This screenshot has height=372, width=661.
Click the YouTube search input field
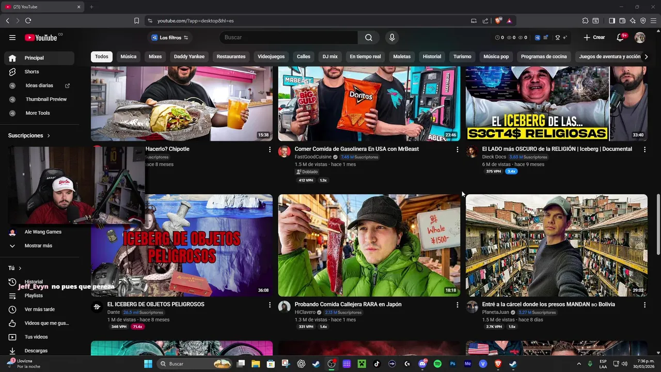289,37
